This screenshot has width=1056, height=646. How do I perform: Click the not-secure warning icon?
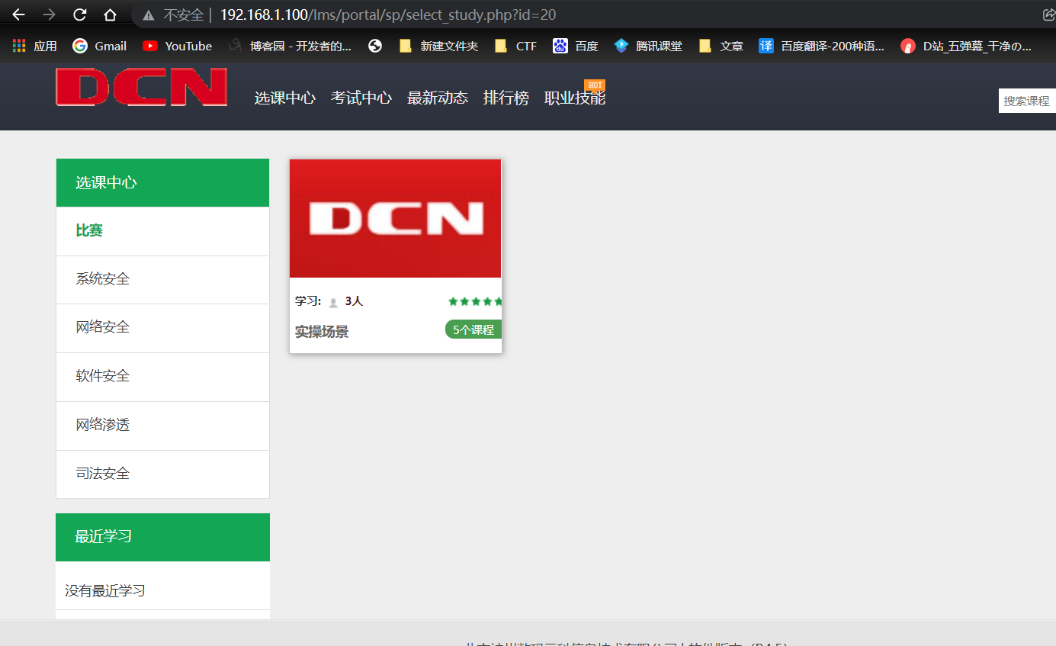coord(149,15)
